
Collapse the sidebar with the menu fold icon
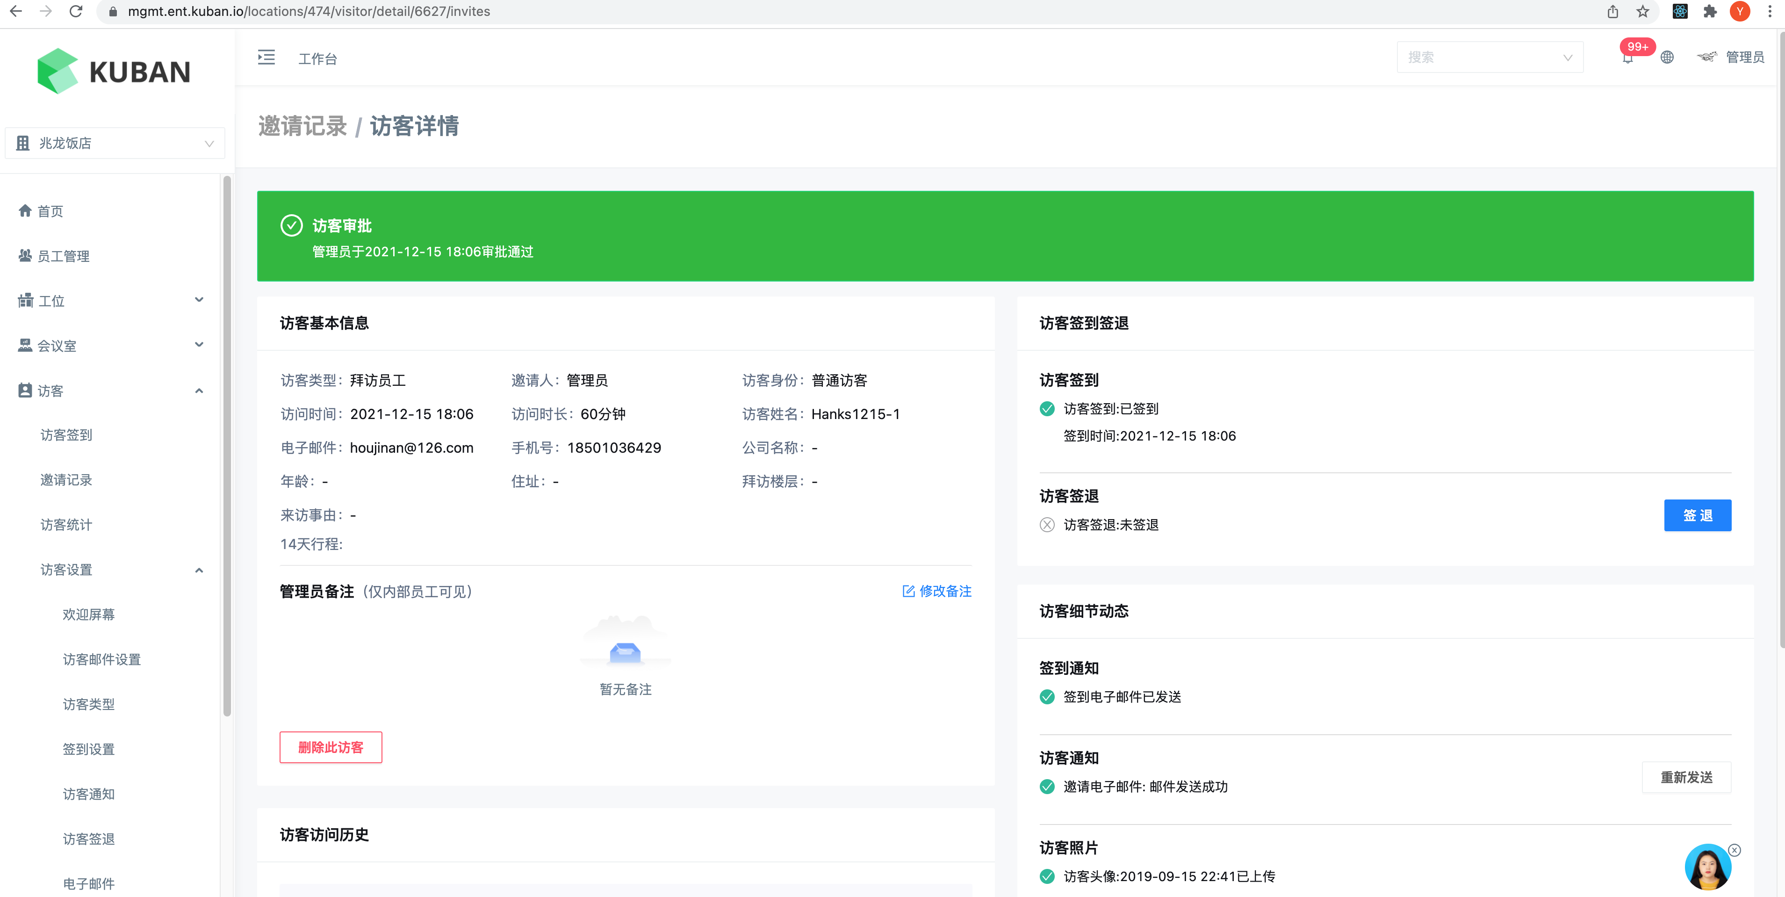[266, 58]
